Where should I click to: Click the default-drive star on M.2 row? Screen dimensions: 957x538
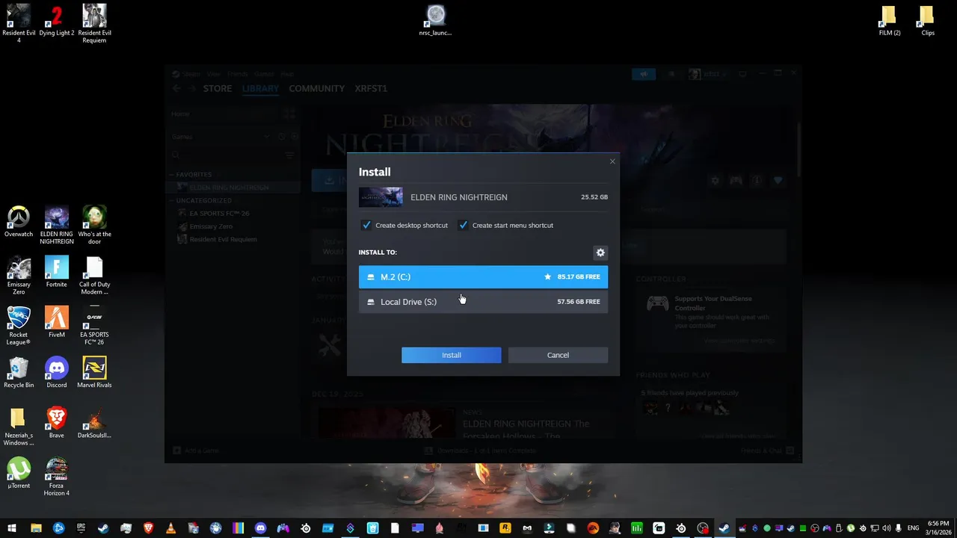[x=547, y=276]
